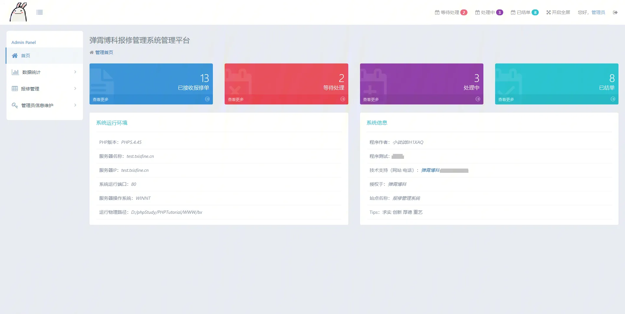Click the arrow icon on 已接收报修单 card

[x=207, y=99]
